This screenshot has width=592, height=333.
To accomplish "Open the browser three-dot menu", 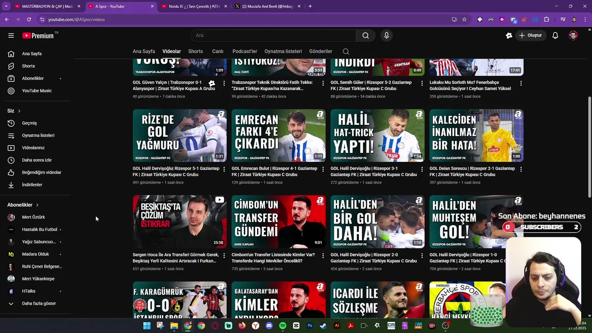I will tap(586, 19).
